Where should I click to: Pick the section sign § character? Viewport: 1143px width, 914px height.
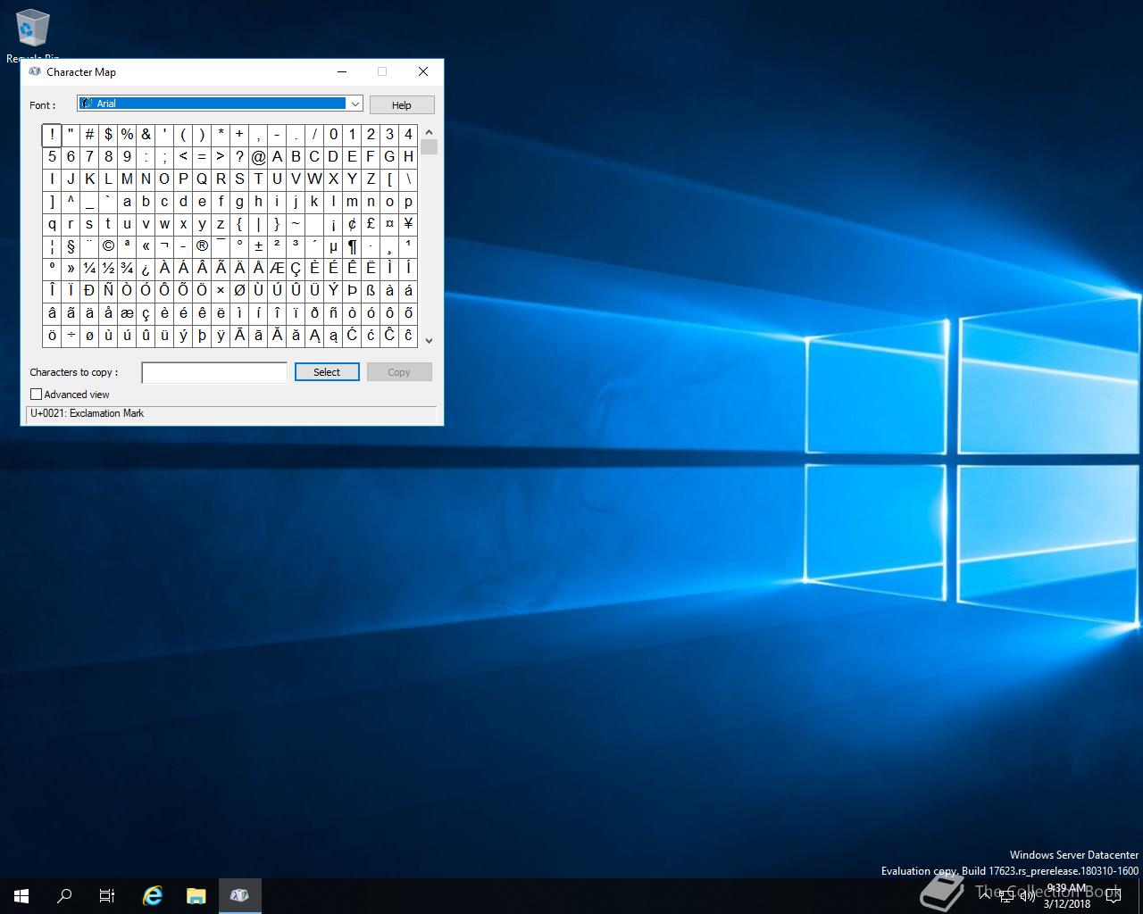click(x=71, y=245)
